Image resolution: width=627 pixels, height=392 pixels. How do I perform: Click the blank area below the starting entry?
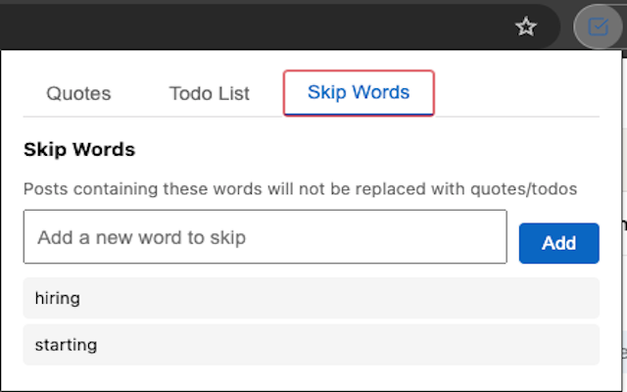pyautogui.click(x=312, y=378)
